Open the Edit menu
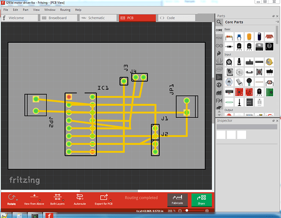281x218 pixels. click(x=15, y=10)
